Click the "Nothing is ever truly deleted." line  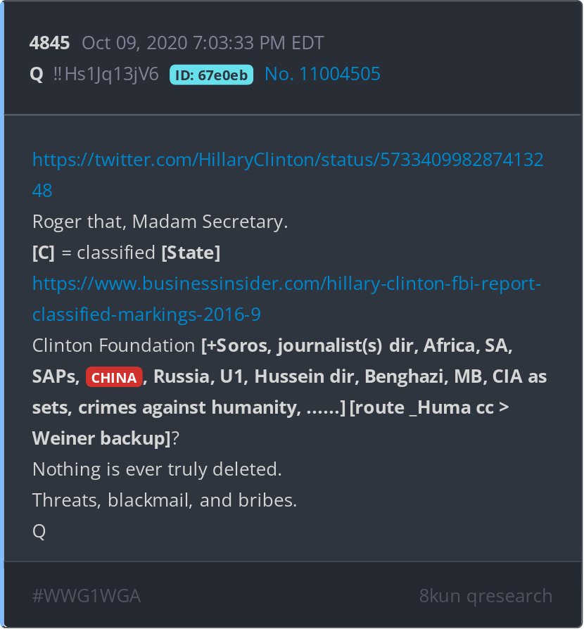(x=157, y=469)
